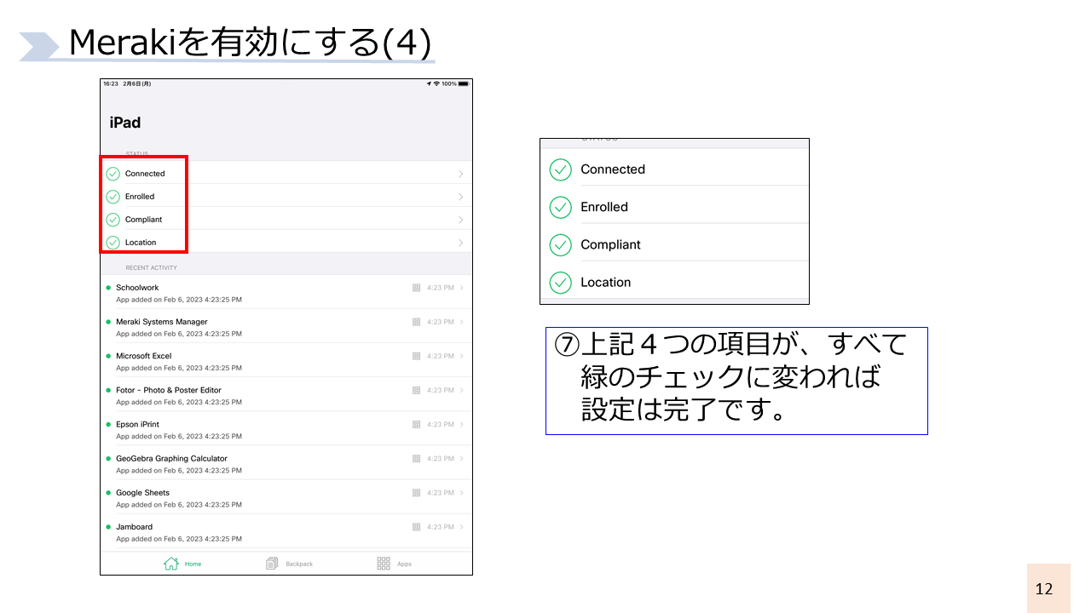The width and height of the screenshot is (1091, 613).
Task: Select Connected text in the zoomed status panel
Action: (613, 169)
